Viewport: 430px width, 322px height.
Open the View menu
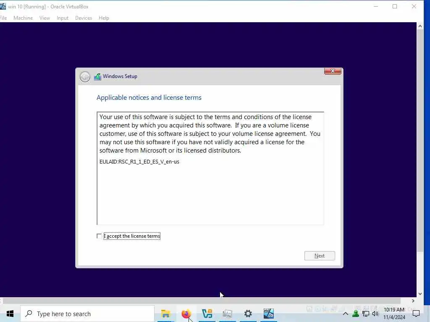click(x=45, y=18)
